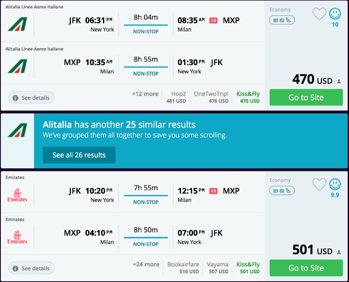Image resolution: width=349 pixels, height=282 pixels.
Task: Click See all 26 results from Alitalia
Action: 79,155
